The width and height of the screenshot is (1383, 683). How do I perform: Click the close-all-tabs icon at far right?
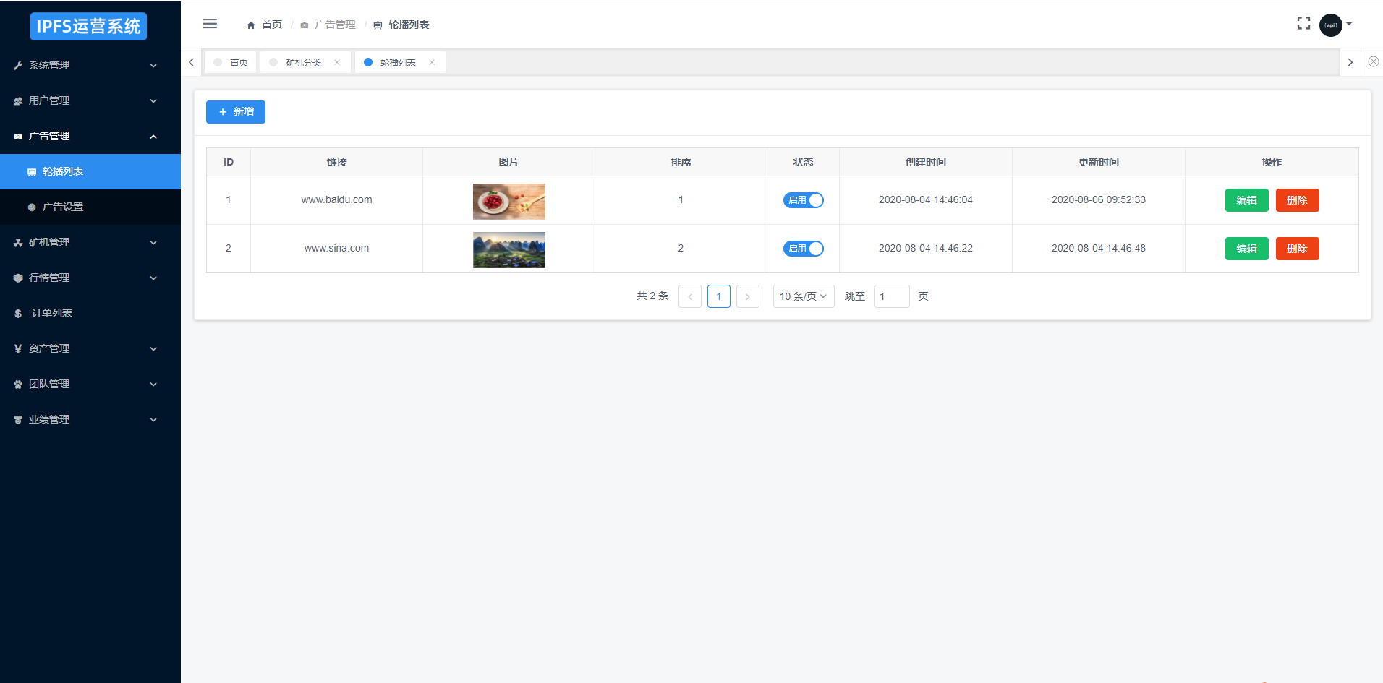(x=1373, y=62)
